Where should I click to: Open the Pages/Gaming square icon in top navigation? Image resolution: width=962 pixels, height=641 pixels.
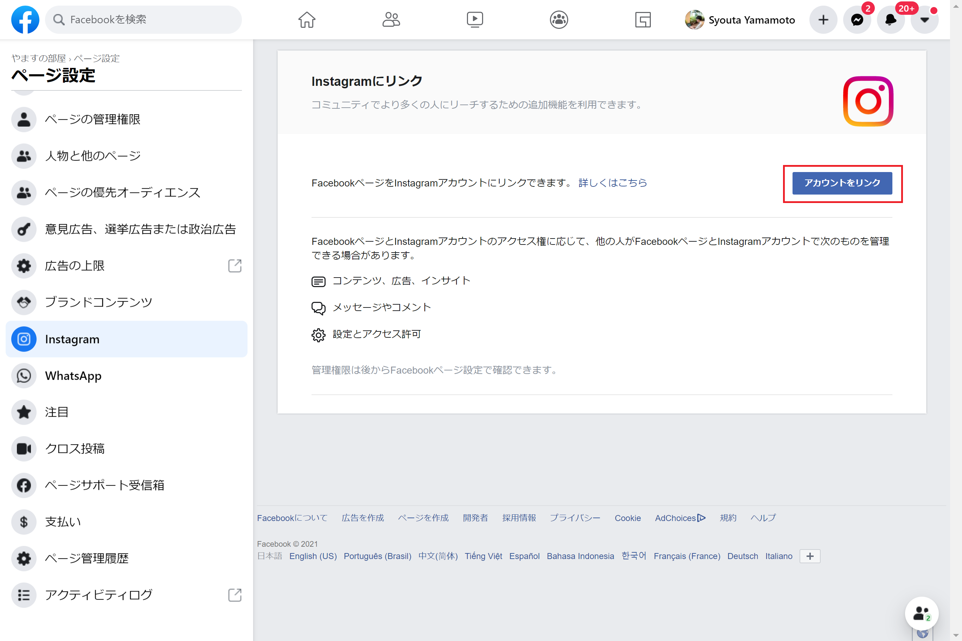pyautogui.click(x=642, y=20)
